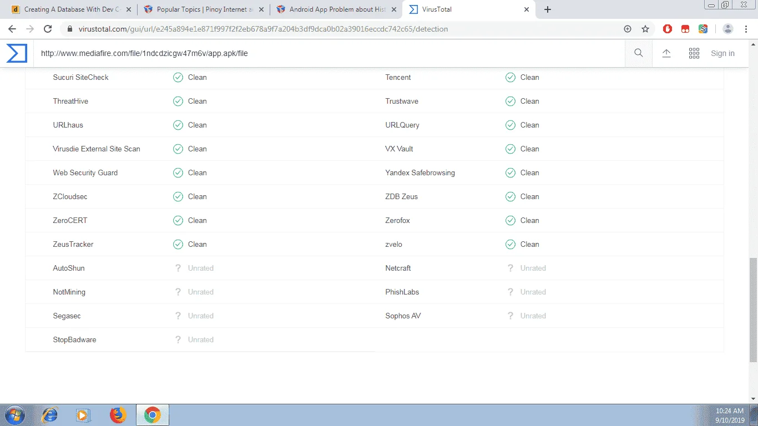Open the Chrome profile avatar
Viewport: 758px width, 426px height.
coord(728,29)
